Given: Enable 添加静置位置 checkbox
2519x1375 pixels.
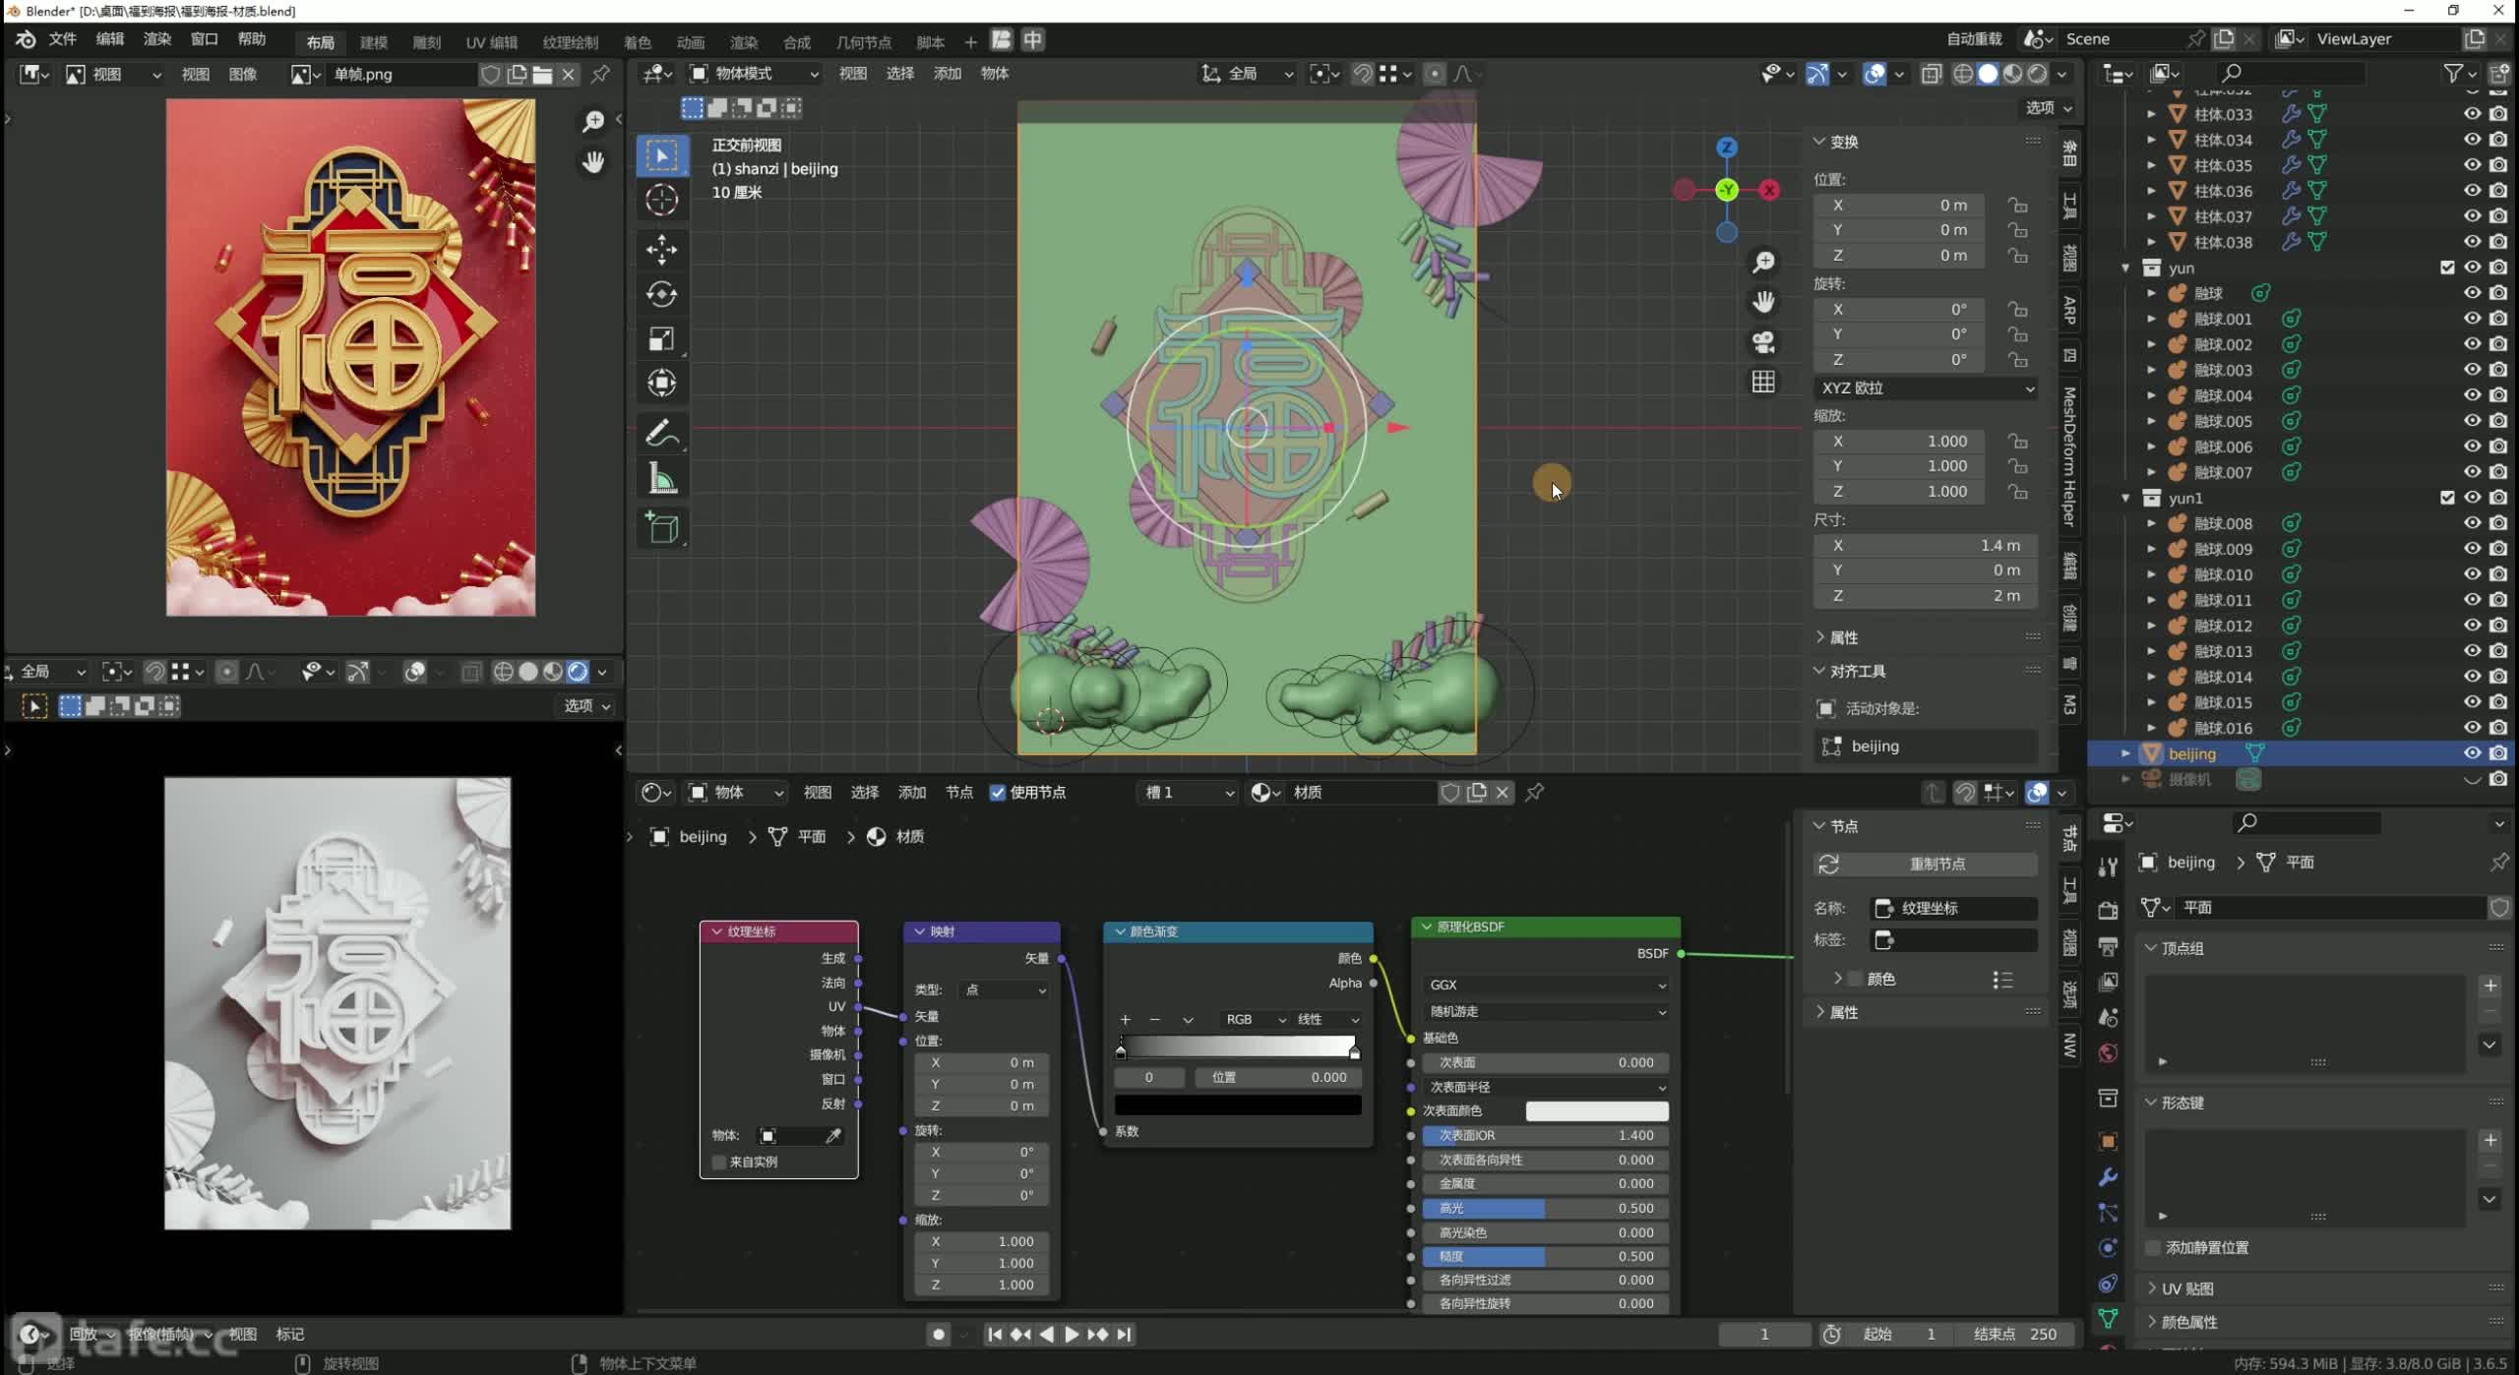Looking at the screenshot, I should pyautogui.click(x=2154, y=1247).
